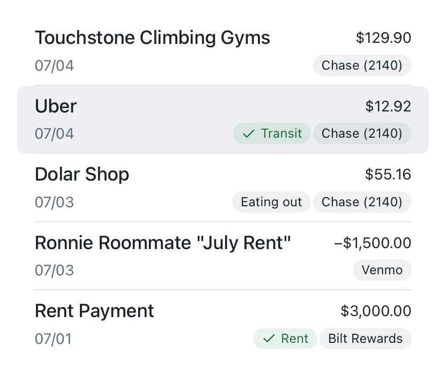
Task: Click the checkmark icon on Transit tag
Action: 248,134
